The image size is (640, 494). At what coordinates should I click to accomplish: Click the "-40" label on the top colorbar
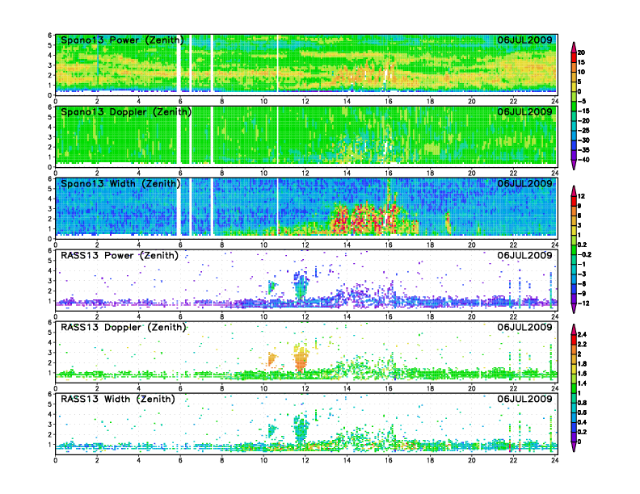click(583, 160)
